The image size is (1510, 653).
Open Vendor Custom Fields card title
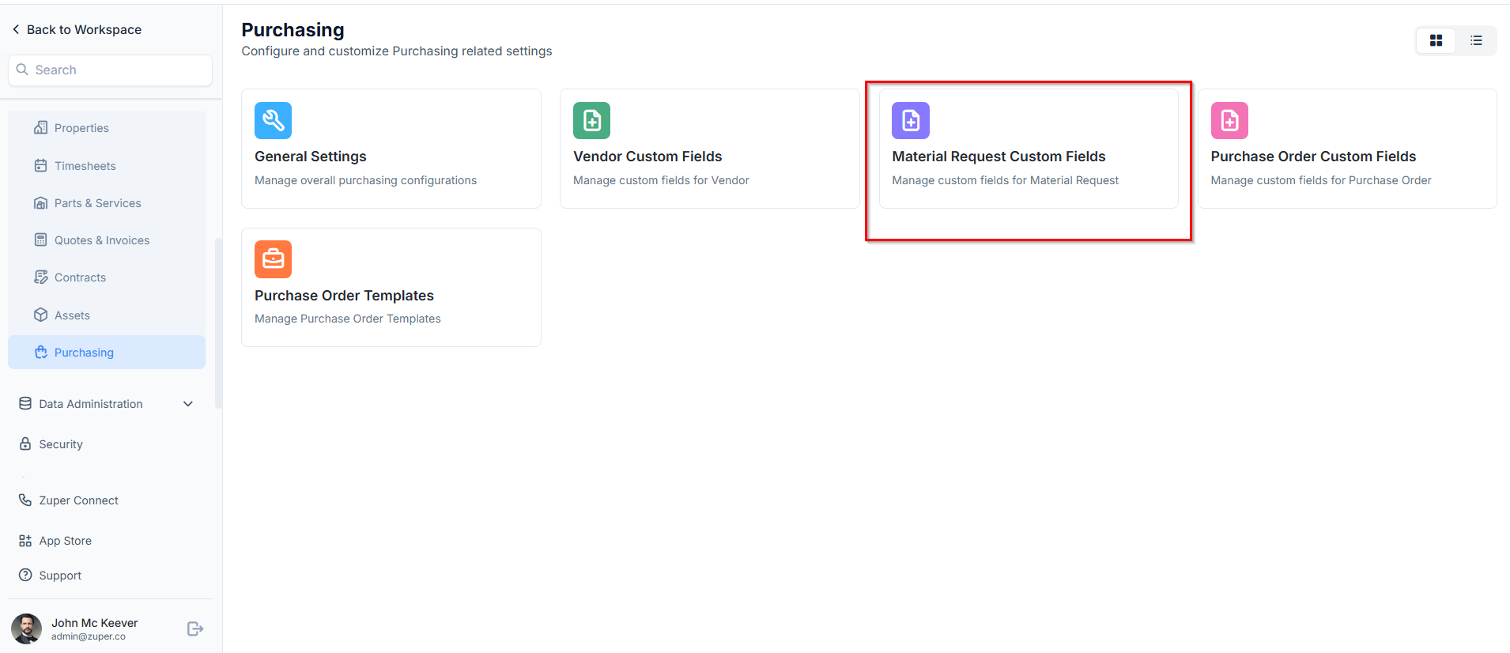click(x=647, y=157)
